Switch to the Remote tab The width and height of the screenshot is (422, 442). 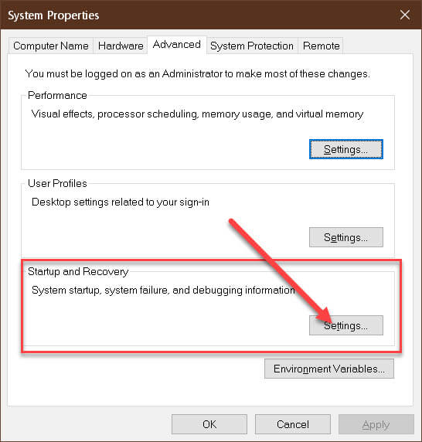[321, 46]
